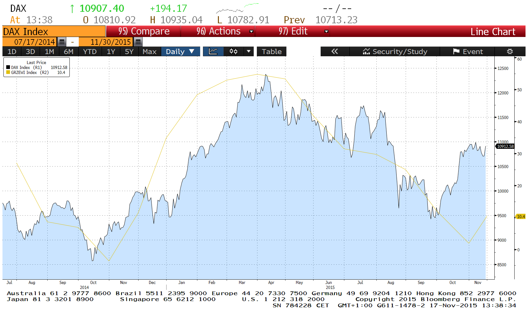The image size is (528, 311).
Task: Select the line chart type icon
Action: (x=213, y=52)
